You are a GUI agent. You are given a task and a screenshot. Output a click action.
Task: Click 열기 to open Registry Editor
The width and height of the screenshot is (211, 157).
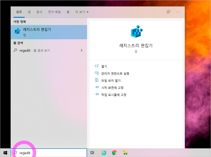[104, 66]
